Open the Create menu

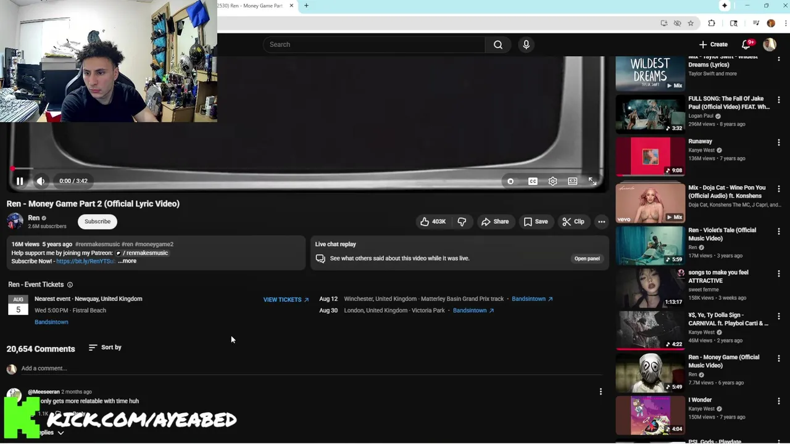coord(713,44)
